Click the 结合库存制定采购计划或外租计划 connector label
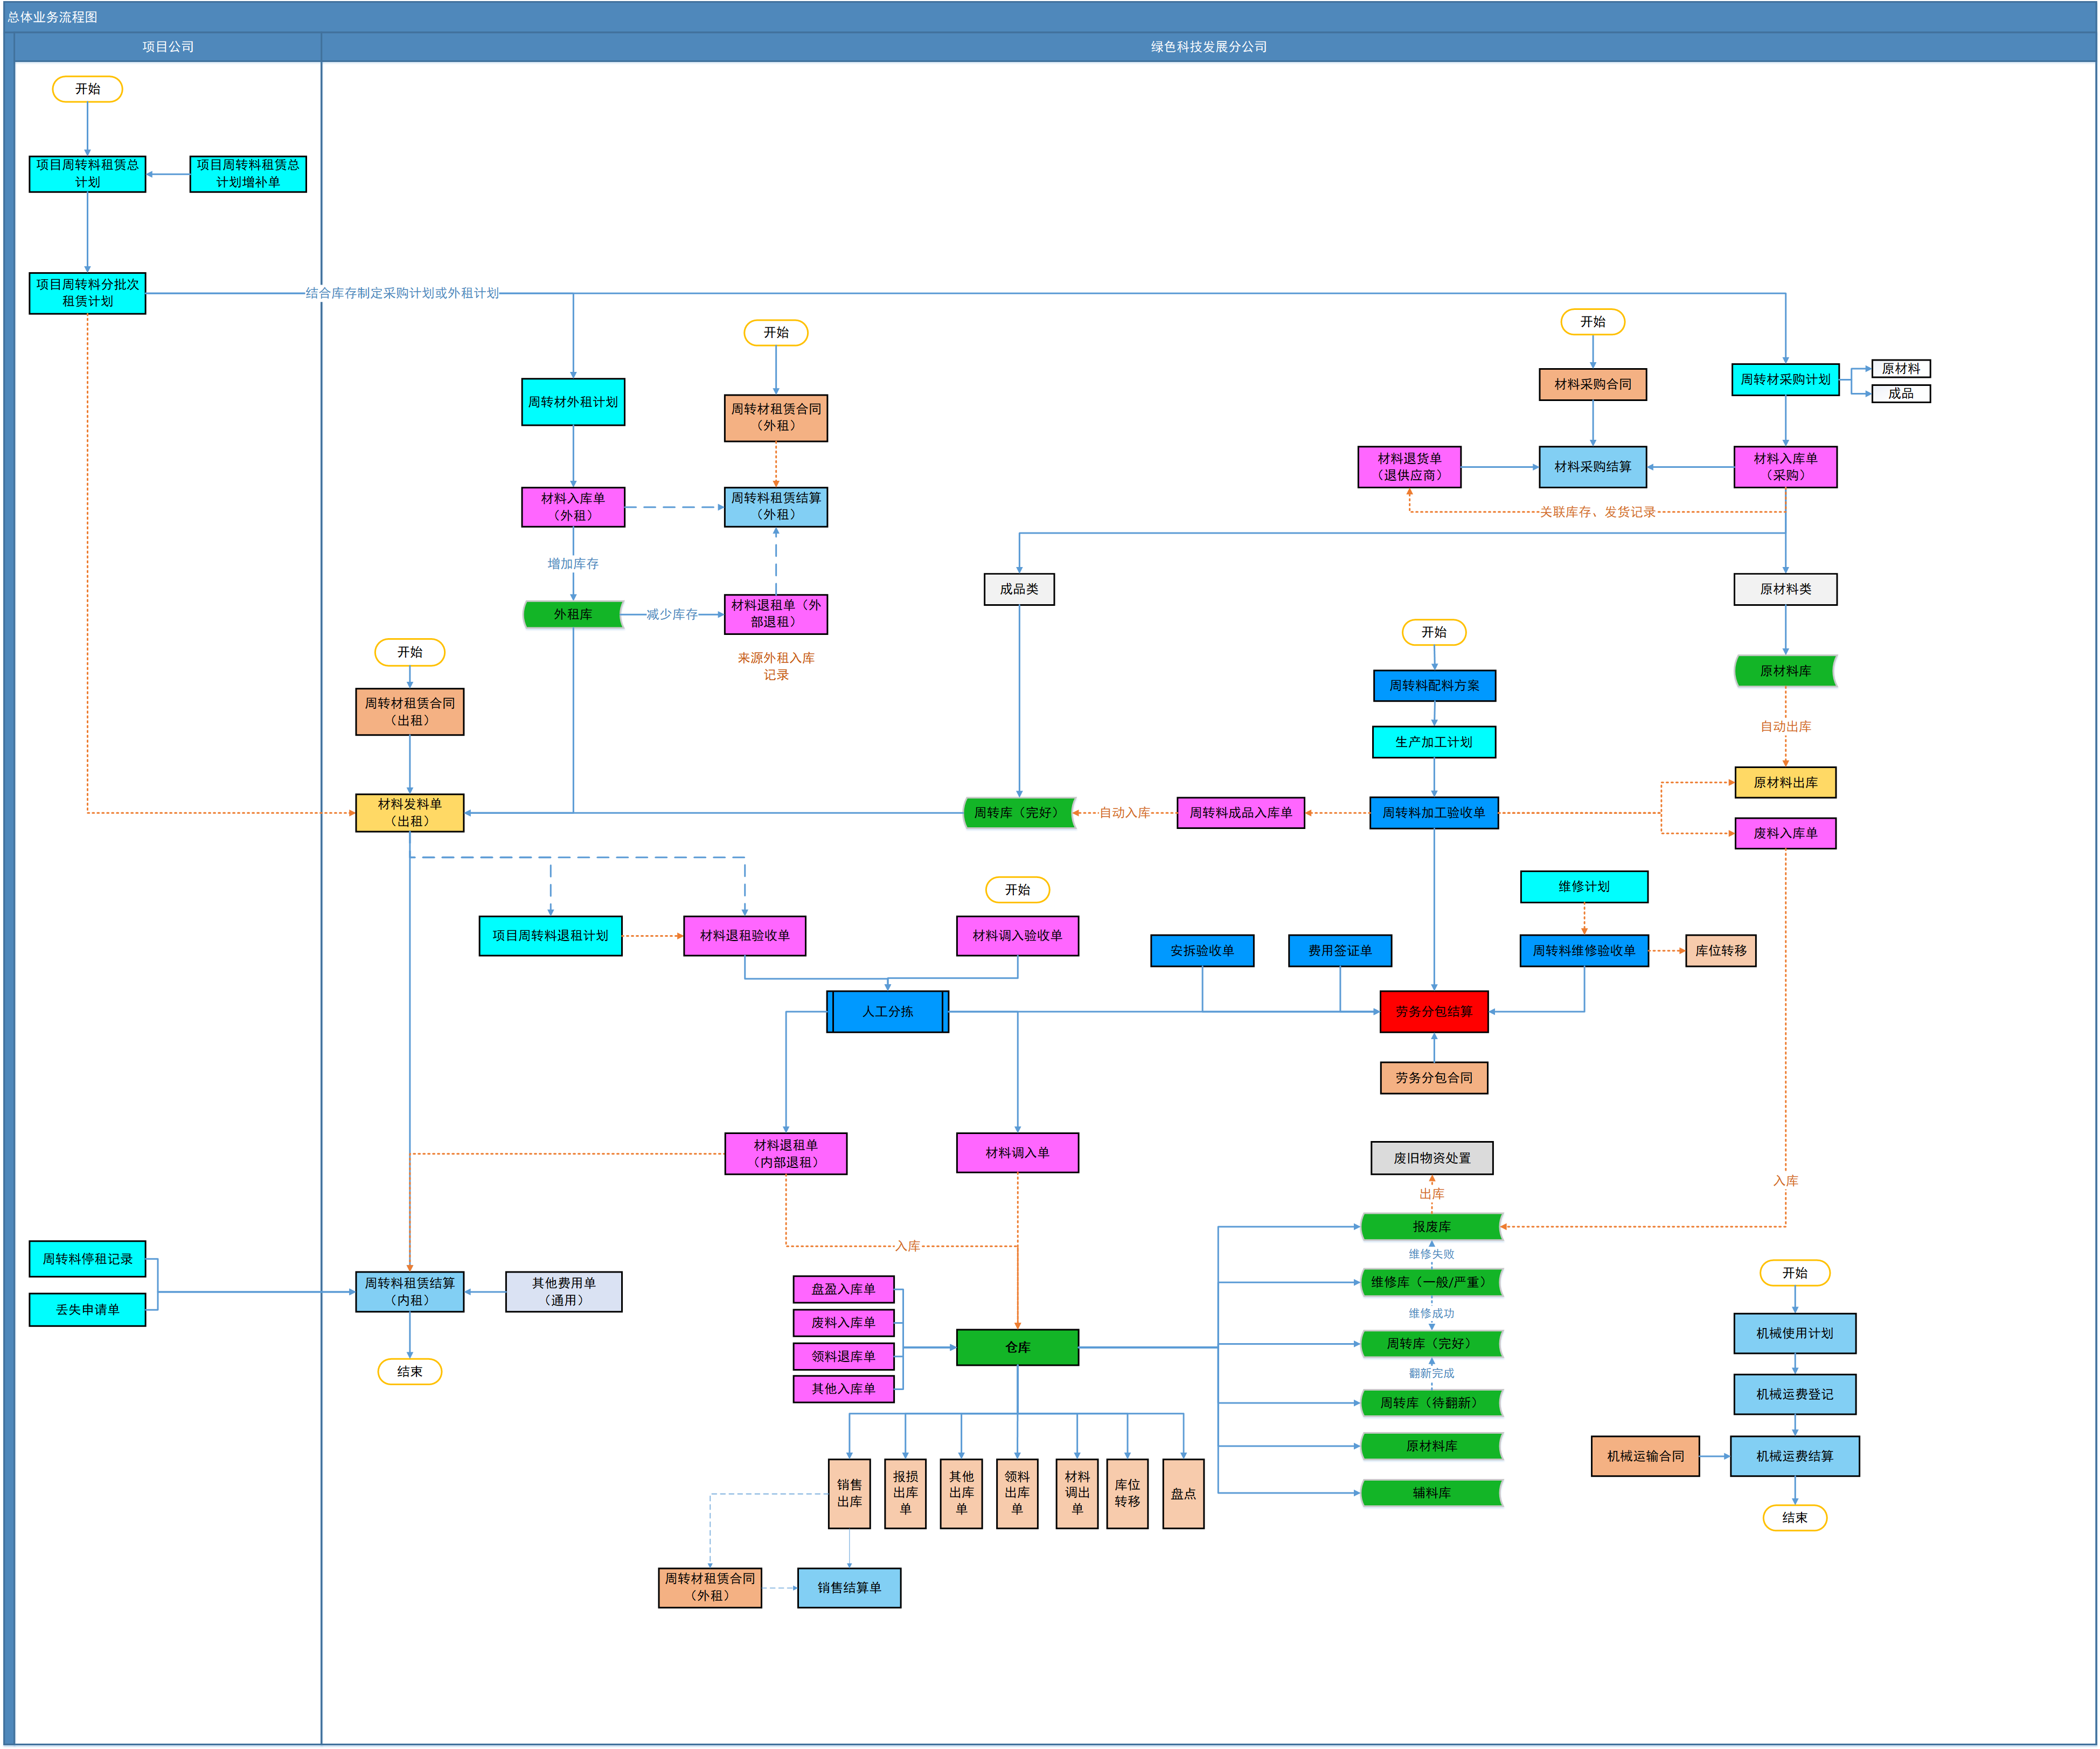Viewport: 2100px width, 1749px height. pyautogui.click(x=402, y=293)
